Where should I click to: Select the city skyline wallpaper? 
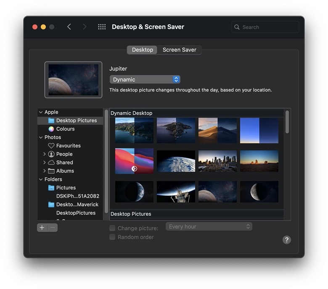[x=217, y=161]
